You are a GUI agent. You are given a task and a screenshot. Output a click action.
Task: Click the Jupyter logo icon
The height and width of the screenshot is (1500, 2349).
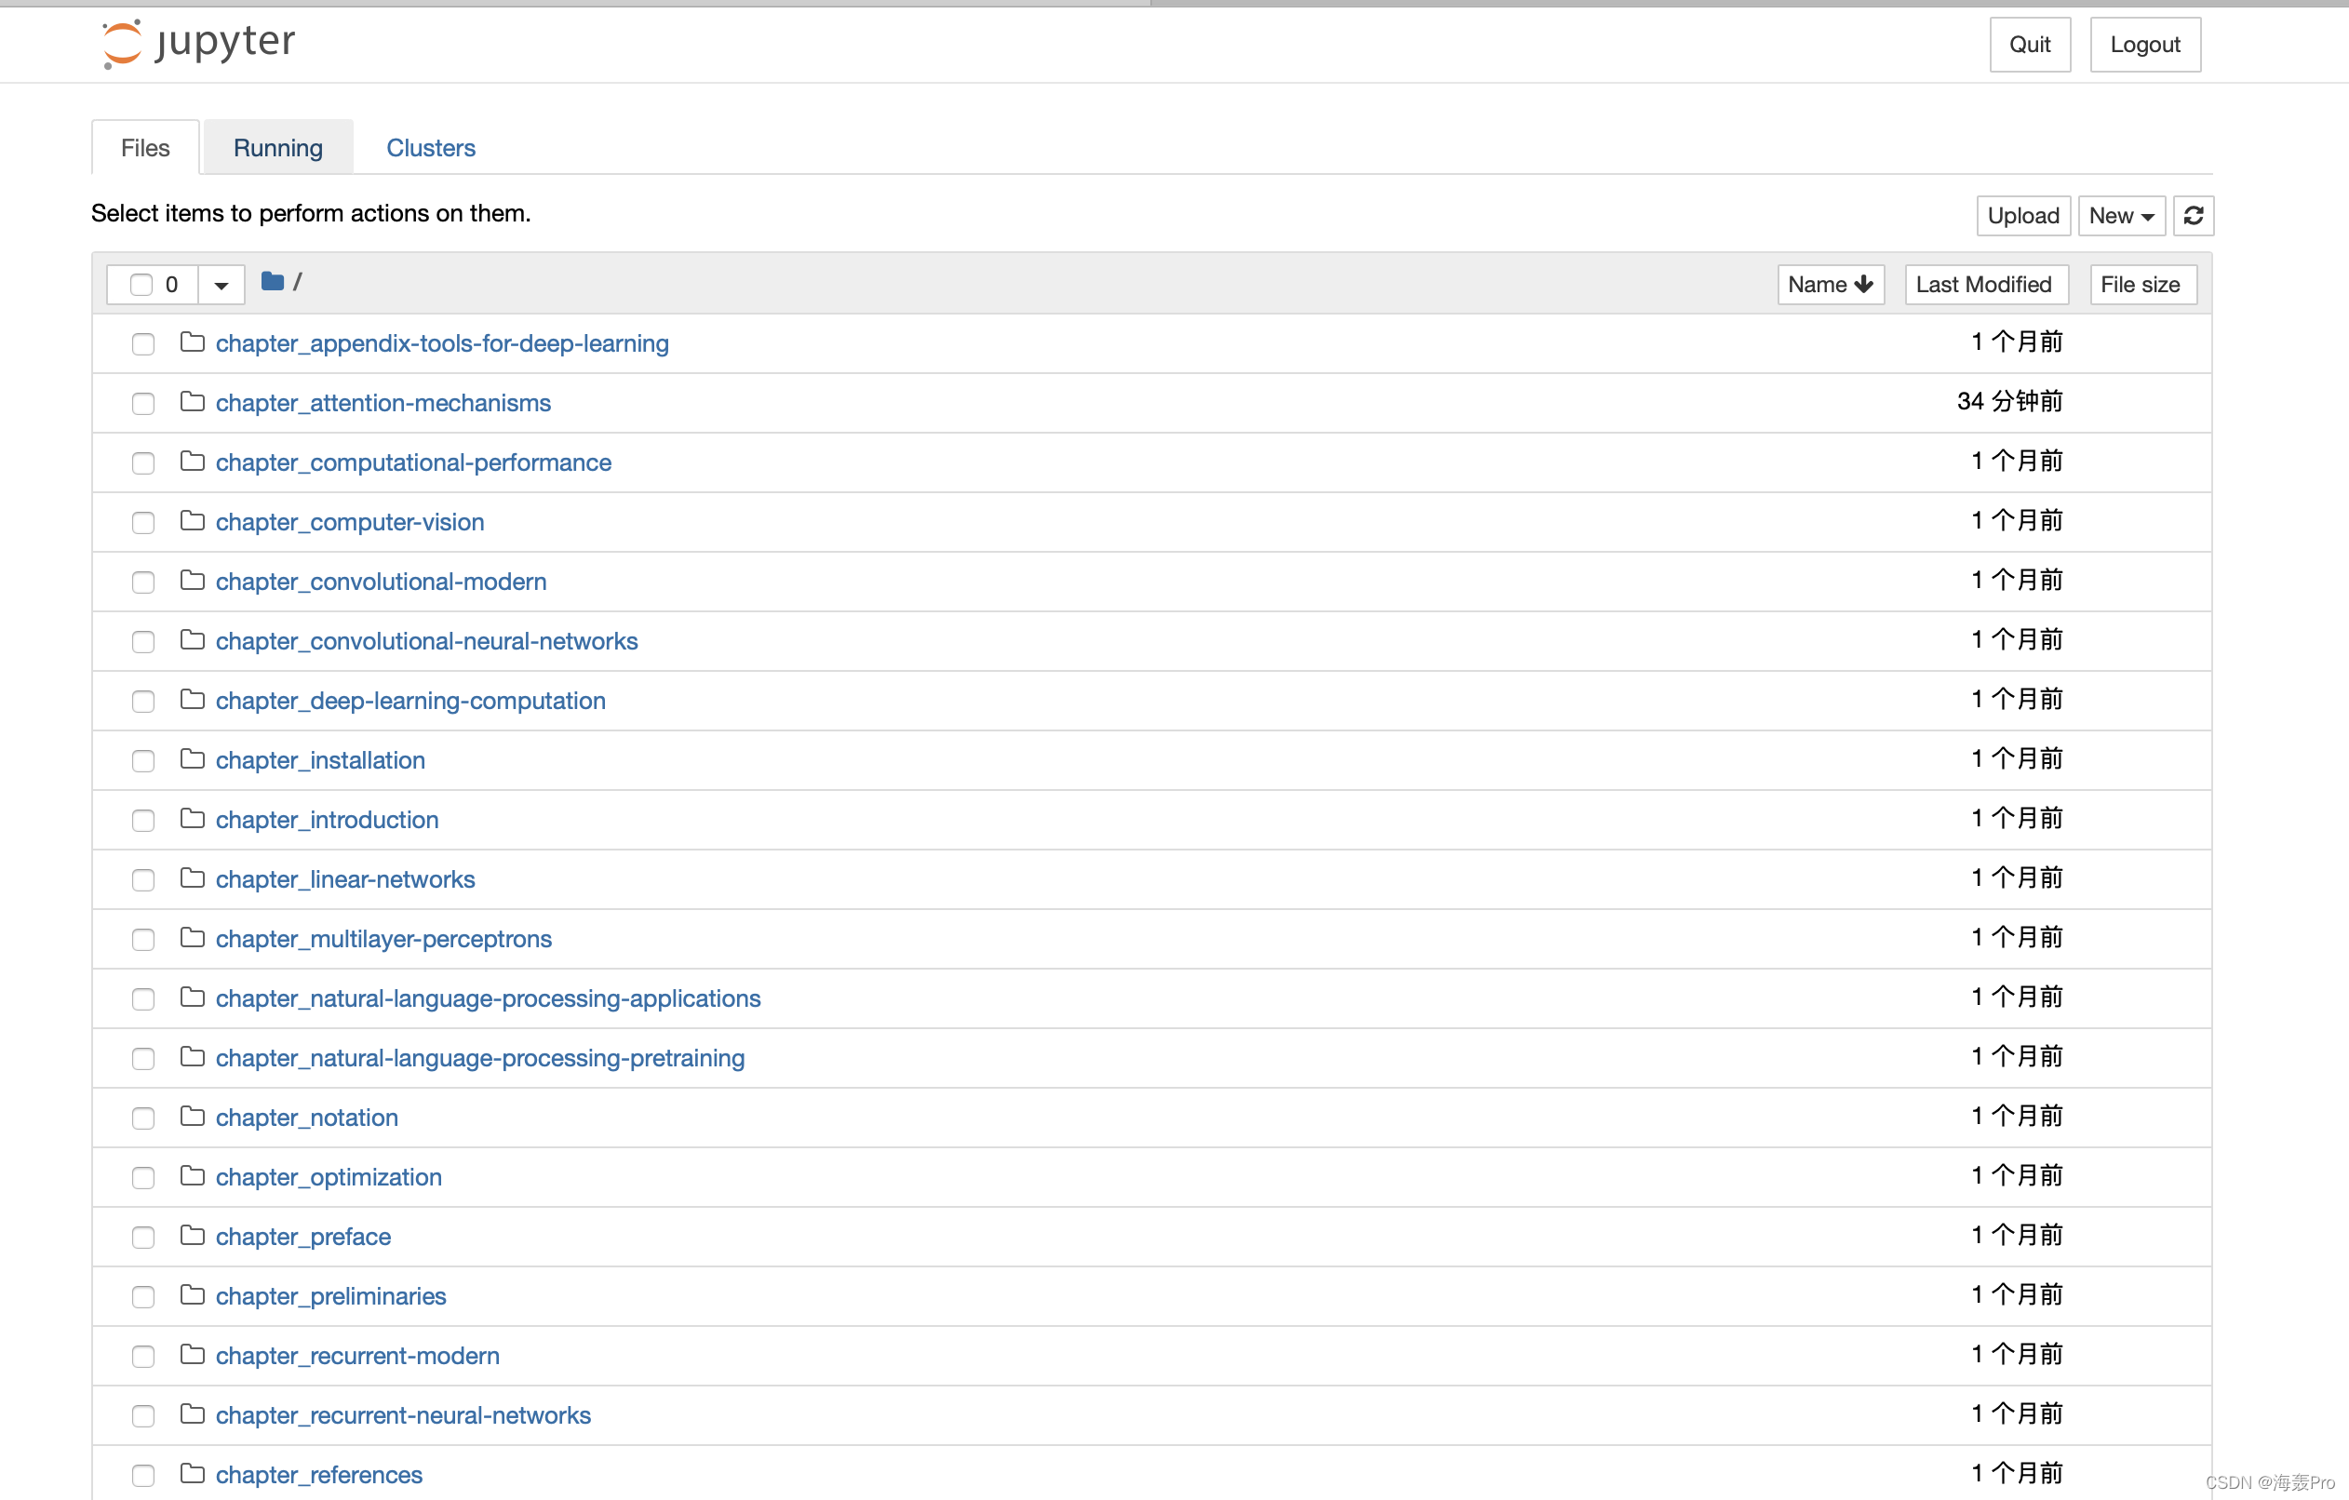click(x=123, y=44)
